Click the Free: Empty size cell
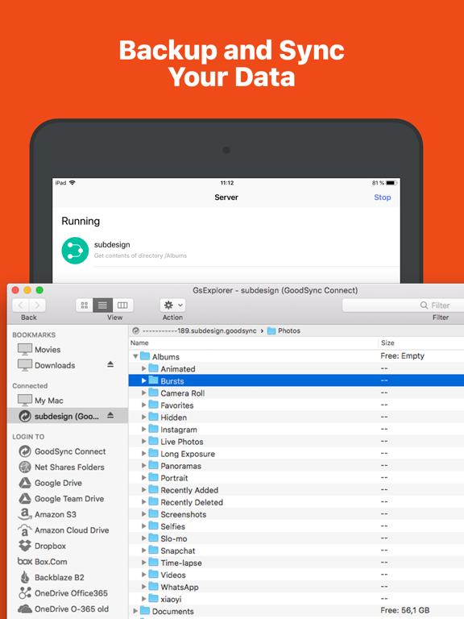The image size is (464, 619). (x=403, y=355)
